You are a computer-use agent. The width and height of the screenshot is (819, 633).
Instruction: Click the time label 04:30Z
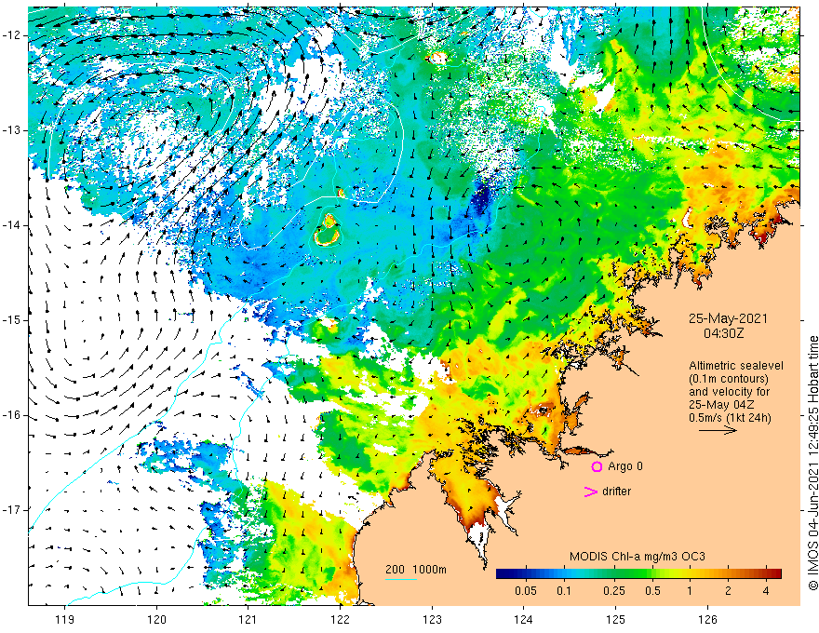[x=723, y=332]
